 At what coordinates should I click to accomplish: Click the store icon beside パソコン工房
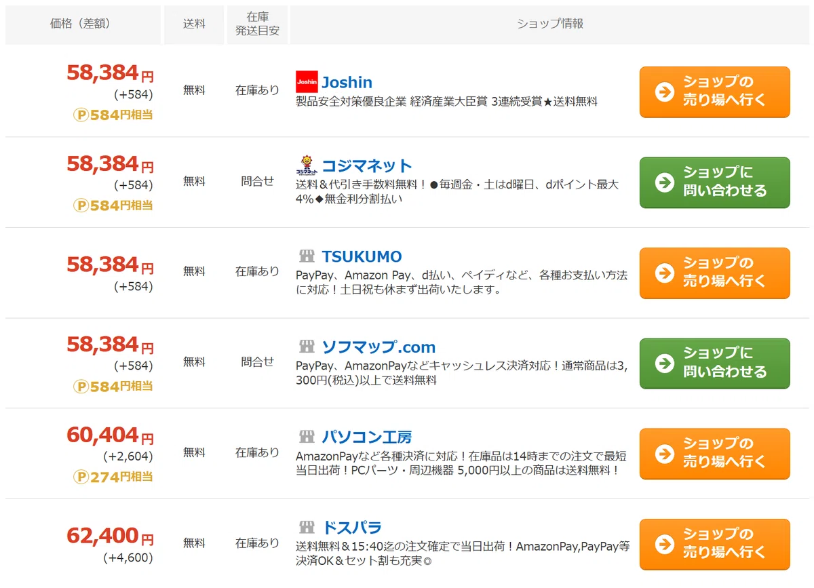click(x=307, y=437)
